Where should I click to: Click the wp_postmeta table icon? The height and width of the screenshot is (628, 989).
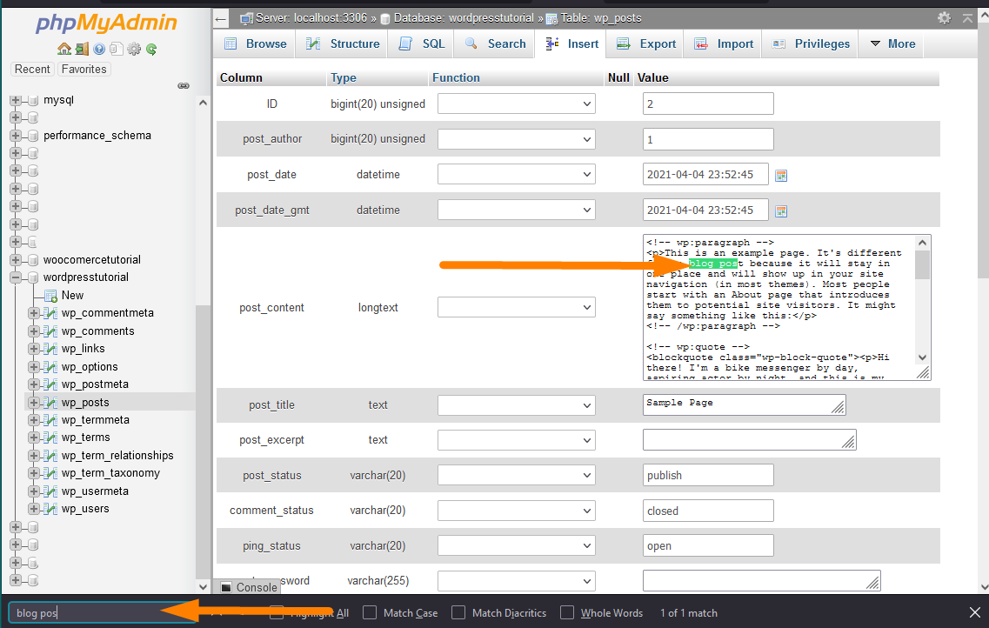(x=50, y=384)
